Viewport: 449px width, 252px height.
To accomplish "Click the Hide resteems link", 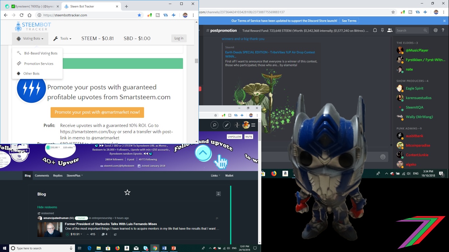I will pos(47,207).
